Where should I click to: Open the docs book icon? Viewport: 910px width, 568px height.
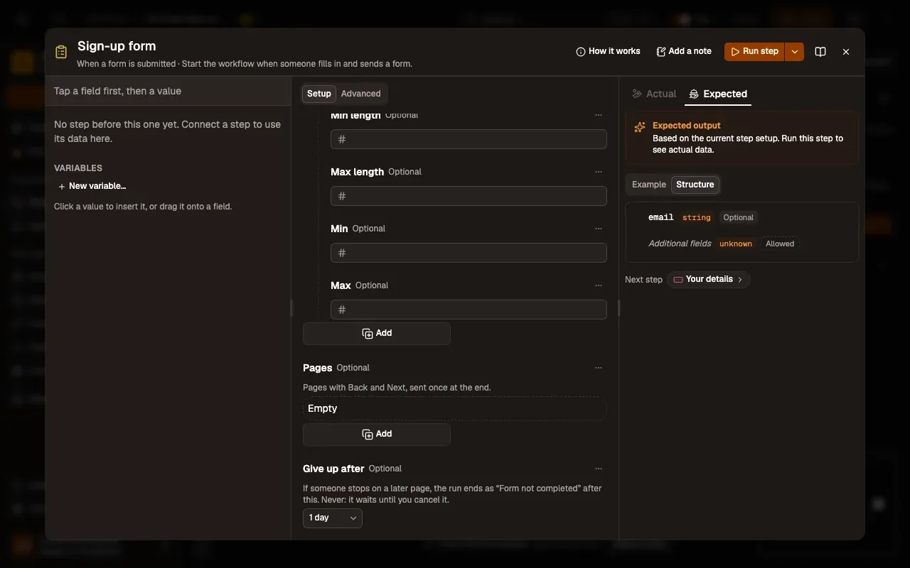(x=820, y=51)
